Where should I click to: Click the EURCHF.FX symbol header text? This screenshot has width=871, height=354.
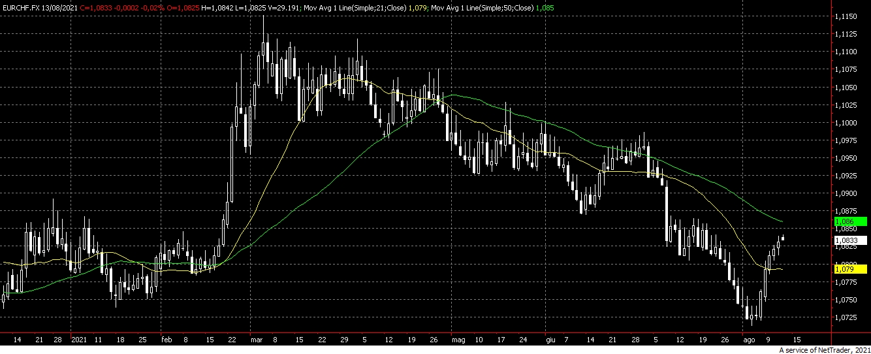pyautogui.click(x=20, y=7)
